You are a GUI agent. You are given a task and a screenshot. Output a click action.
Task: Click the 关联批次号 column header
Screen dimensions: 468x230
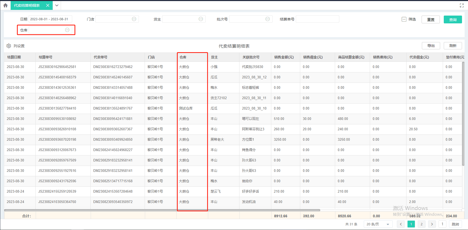(255, 57)
